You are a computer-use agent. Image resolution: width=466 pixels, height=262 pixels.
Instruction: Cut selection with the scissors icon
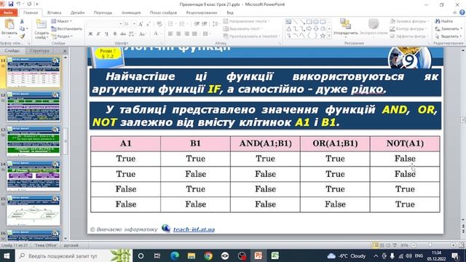(x=22, y=21)
